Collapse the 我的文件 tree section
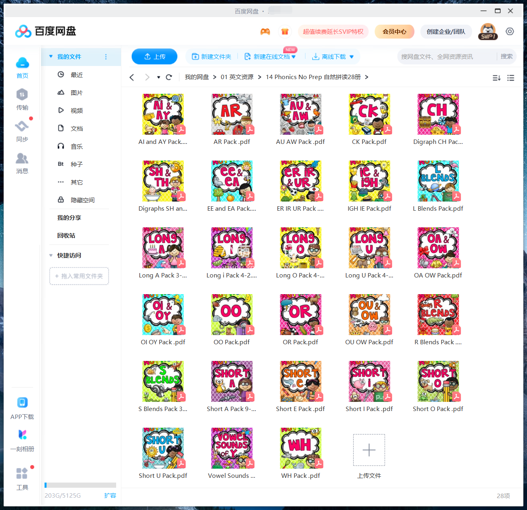The height and width of the screenshot is (510, 527). pyautogui.click(x=51, y=56)
